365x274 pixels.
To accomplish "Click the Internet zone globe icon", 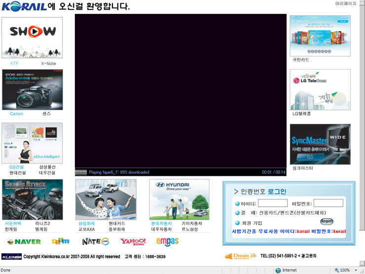I will [x=278, y=270].
